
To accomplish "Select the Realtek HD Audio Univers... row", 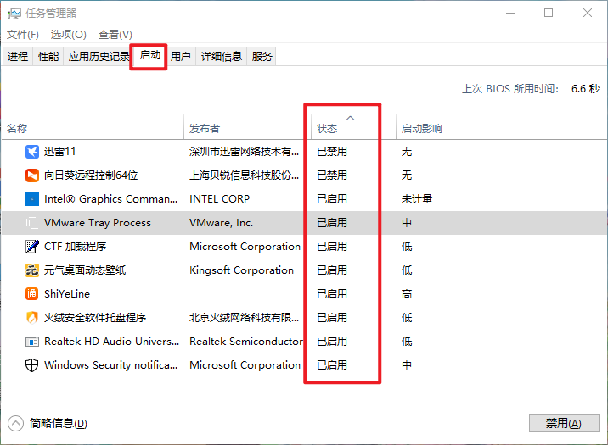I will click(x=304, y=342).
